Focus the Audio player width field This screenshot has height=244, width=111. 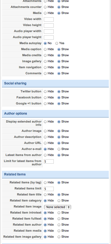49,32
